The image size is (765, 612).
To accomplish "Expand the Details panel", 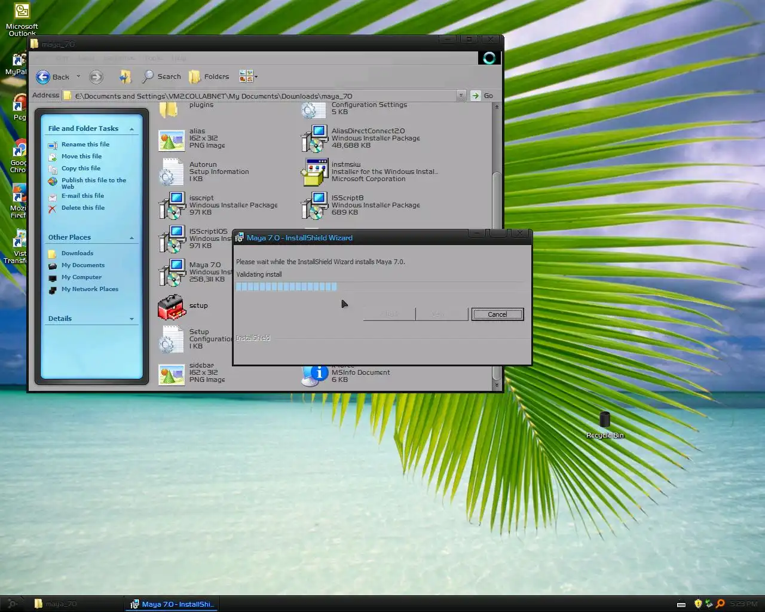I will pos(131,319).
